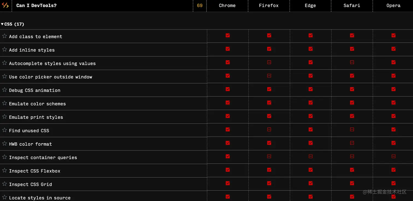Click Safari unsupported mark for HWB color format
This screenshot has height=201, width=413.
(x=352, y=143)
